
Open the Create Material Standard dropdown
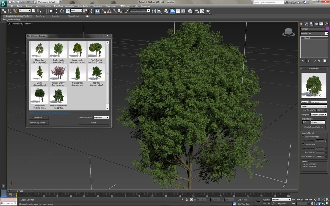pos(101,117)
